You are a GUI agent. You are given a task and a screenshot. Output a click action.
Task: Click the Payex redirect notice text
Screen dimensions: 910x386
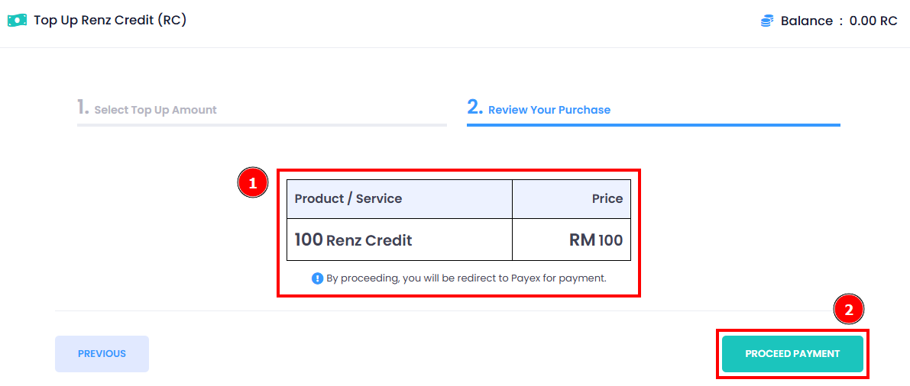[x=466, y=278]
